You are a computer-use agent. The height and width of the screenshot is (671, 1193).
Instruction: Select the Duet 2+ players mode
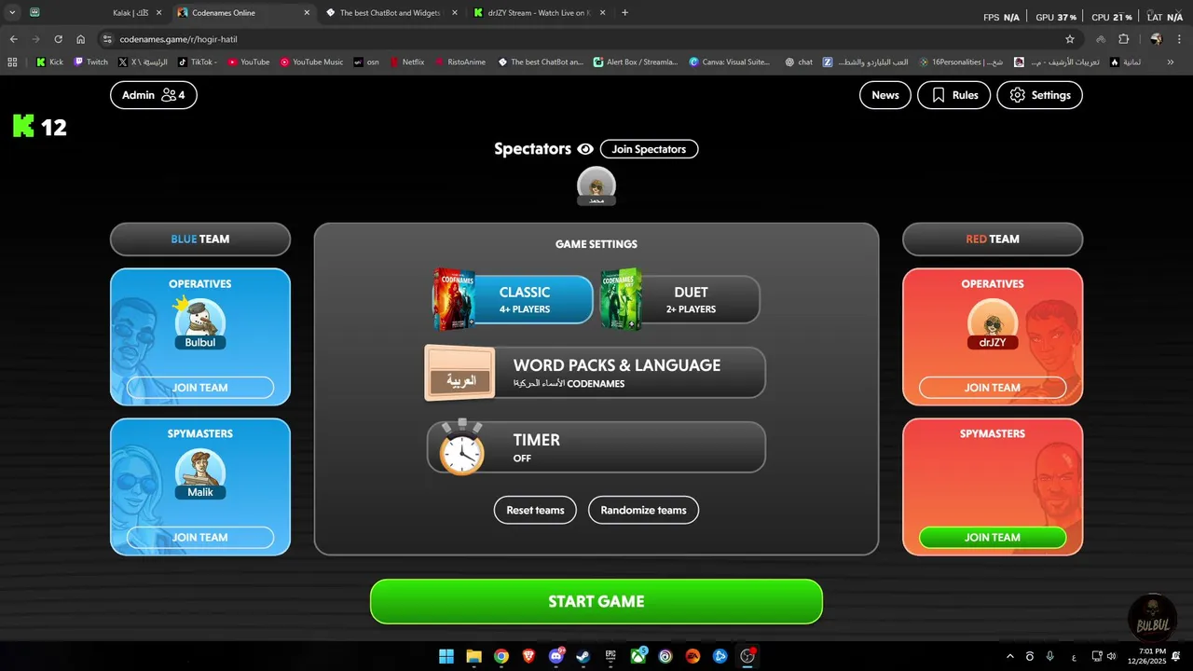(x=680, y=299)
